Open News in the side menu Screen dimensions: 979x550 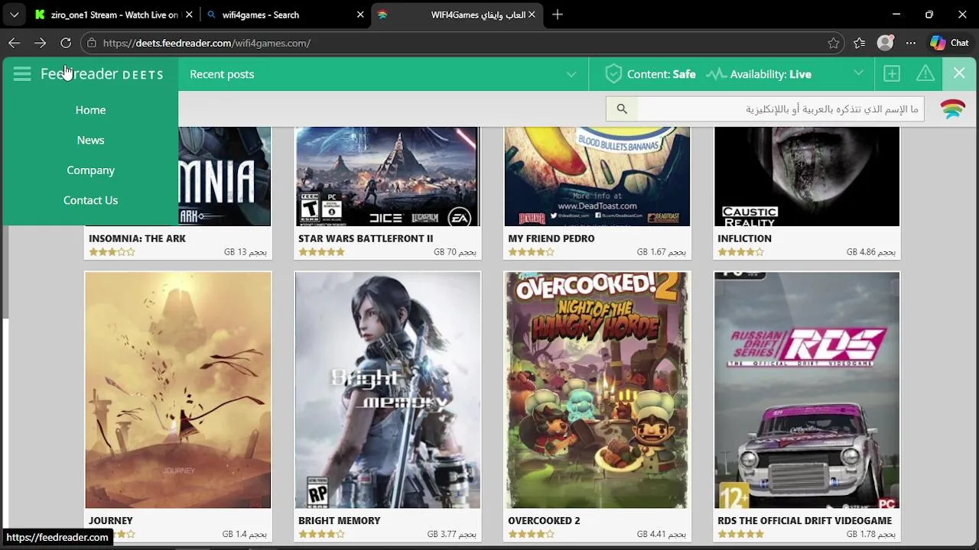[x=90, y=140]
